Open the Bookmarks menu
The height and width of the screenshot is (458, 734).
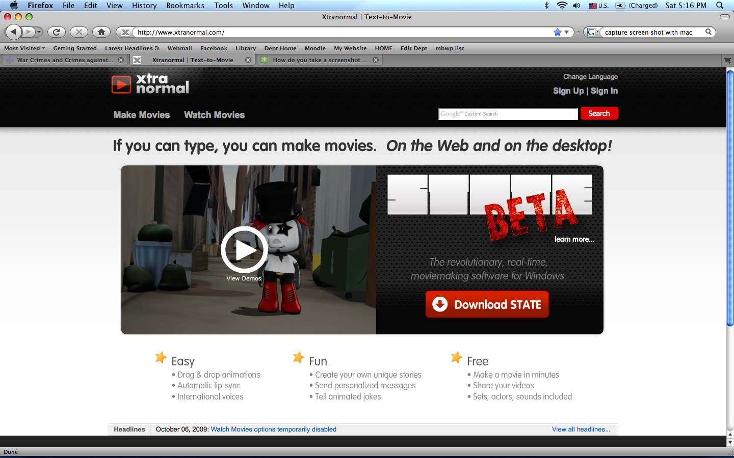tap(185, 6)
